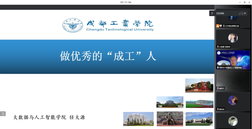This screenshot has width=252, height=129.
Task: Click 'Chengdu Technological University' text
Action: click(120, 30)
